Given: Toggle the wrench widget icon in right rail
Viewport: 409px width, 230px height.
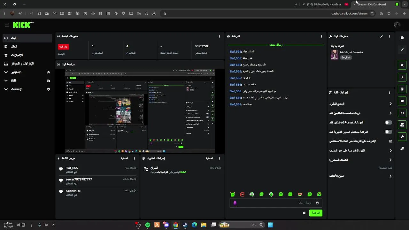Looking at the screenshot, I should click(x=402, y=137).
